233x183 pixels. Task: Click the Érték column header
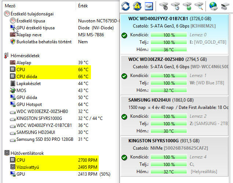[x=83, y=6]
